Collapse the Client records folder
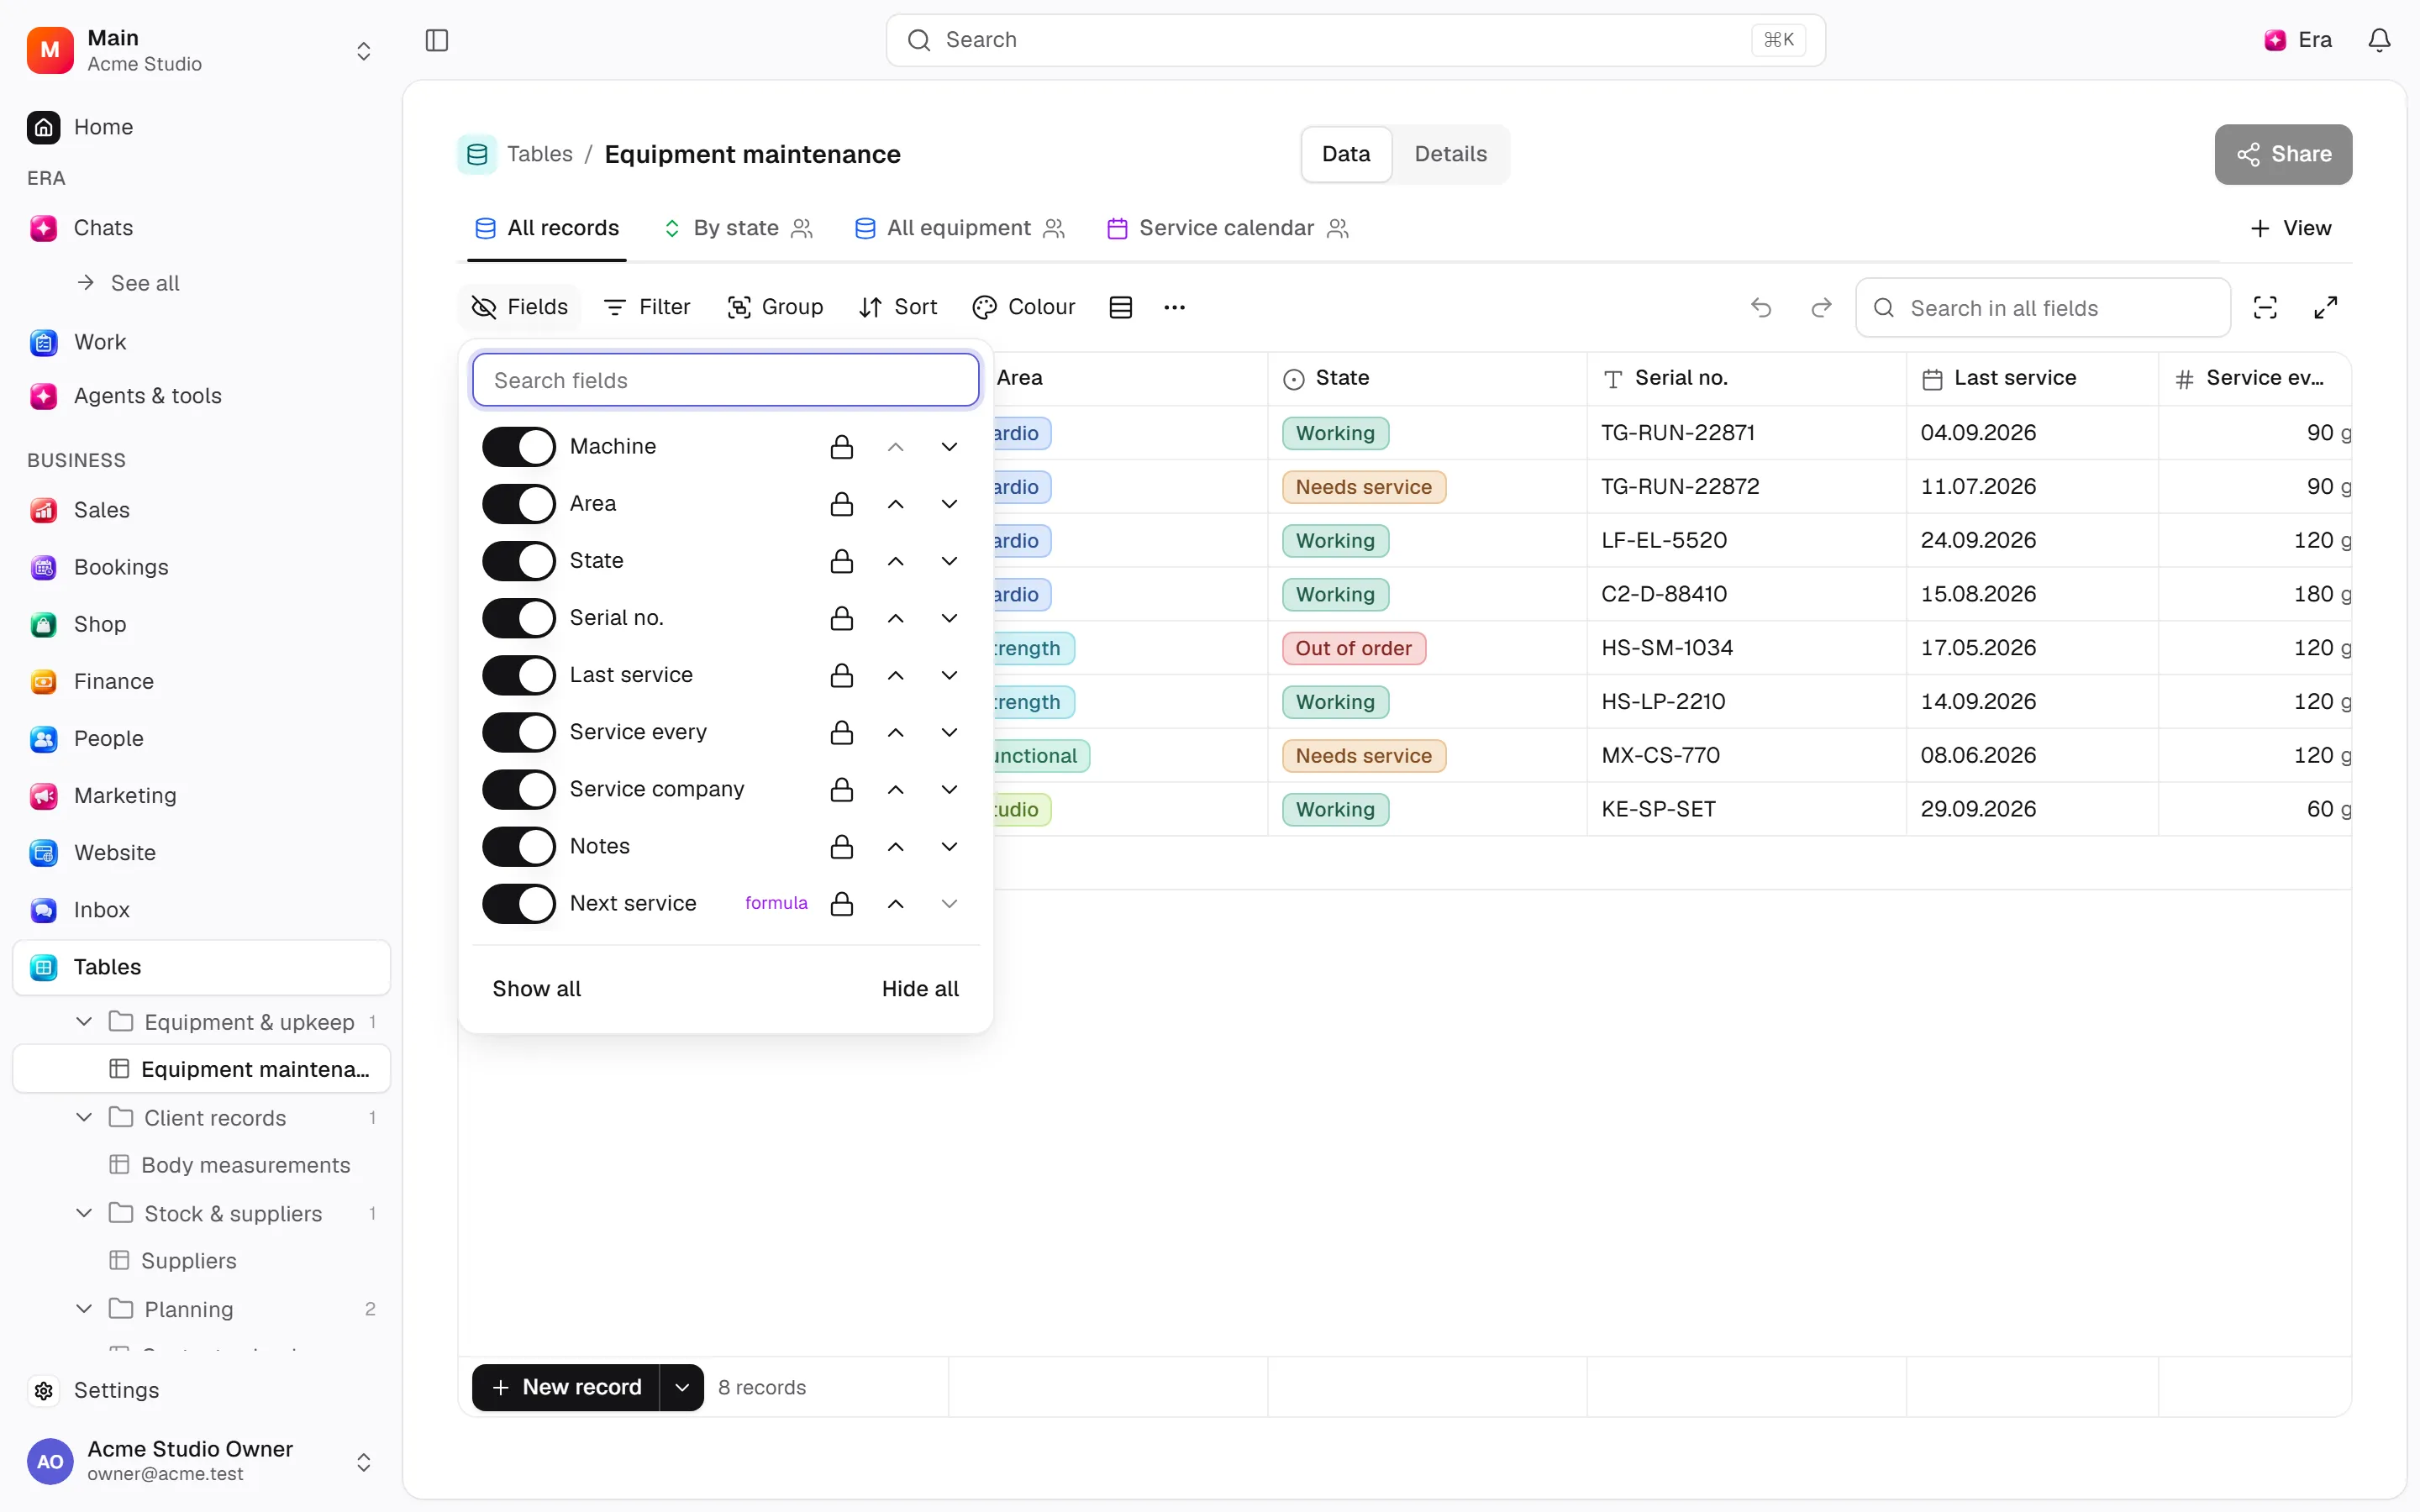Image resolution: width=2420 pixels, height=1512 pixels. (84, 1117)
